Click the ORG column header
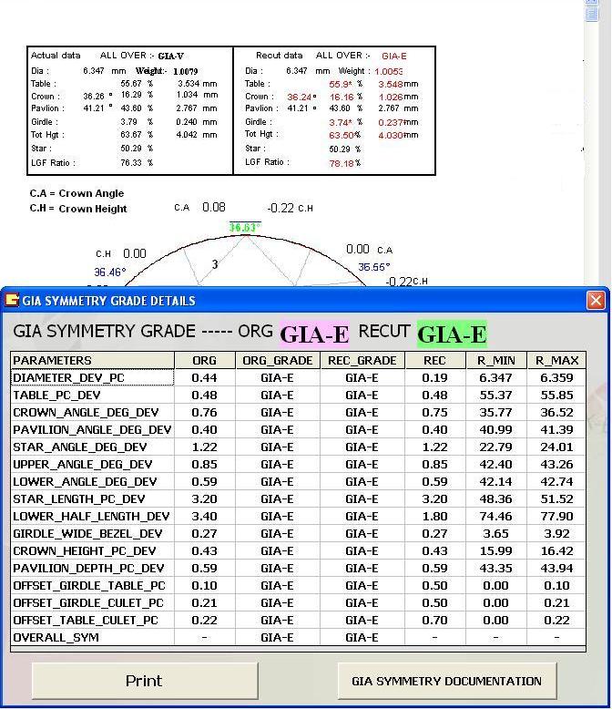 tap(204, 360)
